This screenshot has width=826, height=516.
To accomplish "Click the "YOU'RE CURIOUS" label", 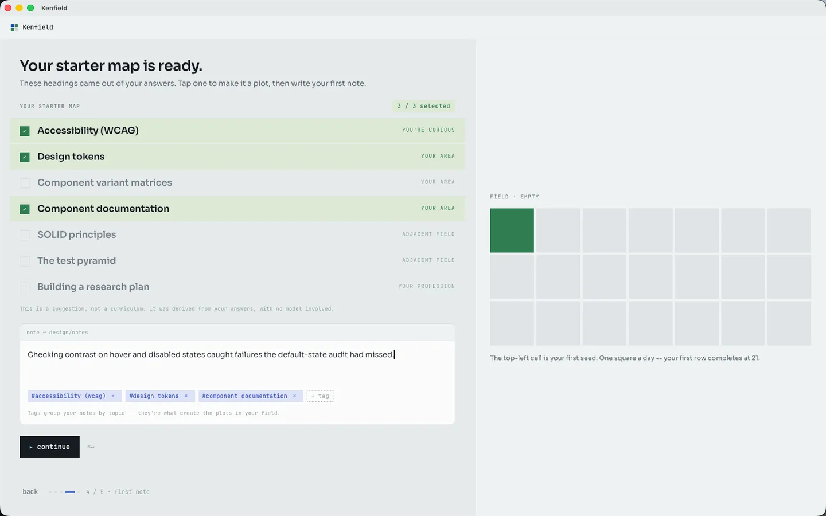I will pyautogui.click(x=428, y=130).
